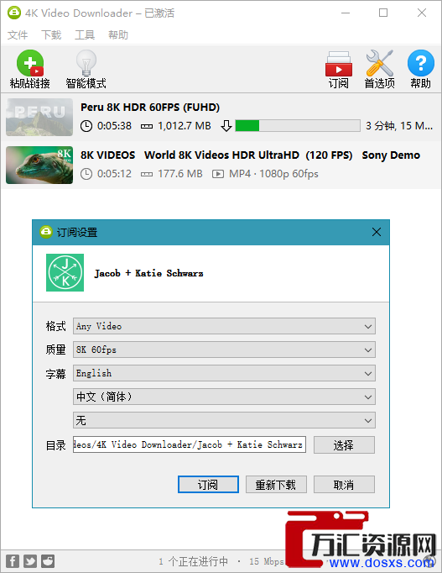Screen dimensions: 442x573
Task: Click the channel name Jacob + Katie Schwarz
Action: (148, 273)
